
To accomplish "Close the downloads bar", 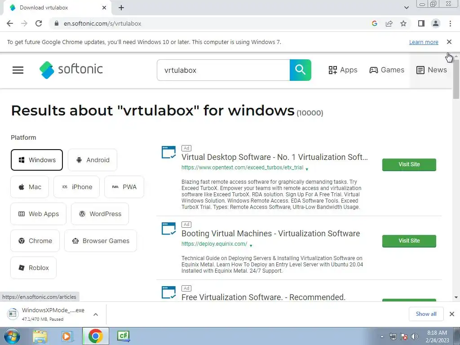I will click(452, 314).
